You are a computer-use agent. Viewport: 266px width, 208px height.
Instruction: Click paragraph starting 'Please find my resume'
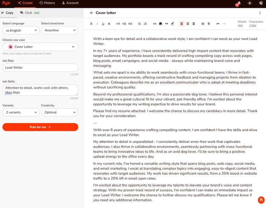click(x=175, y=113)
